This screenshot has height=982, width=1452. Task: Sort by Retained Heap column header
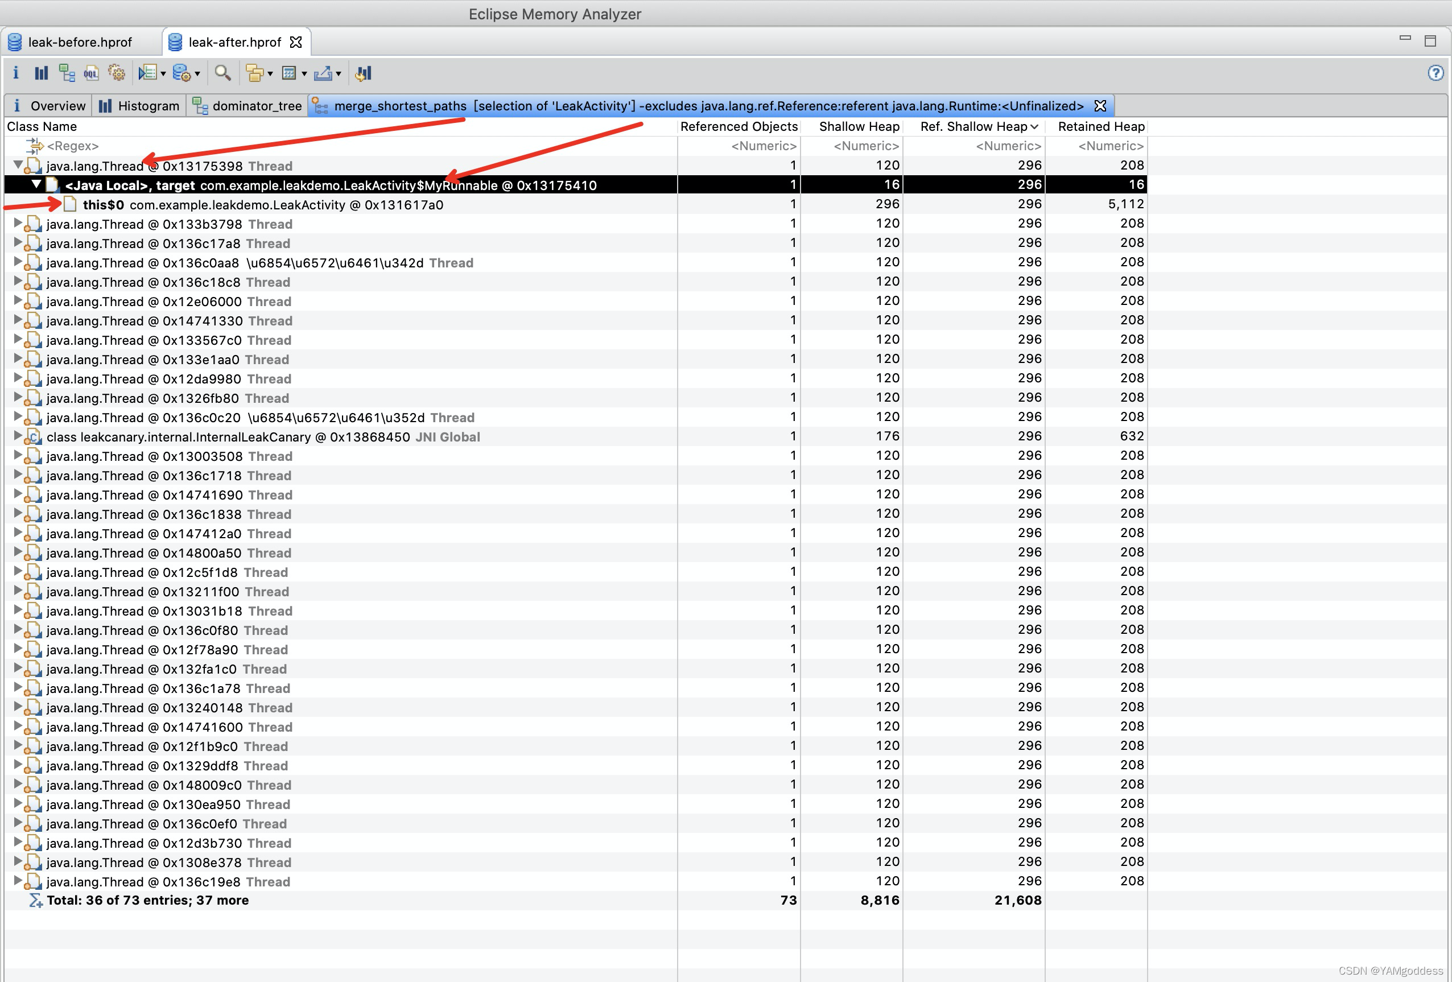click(x=1096, y=127)
